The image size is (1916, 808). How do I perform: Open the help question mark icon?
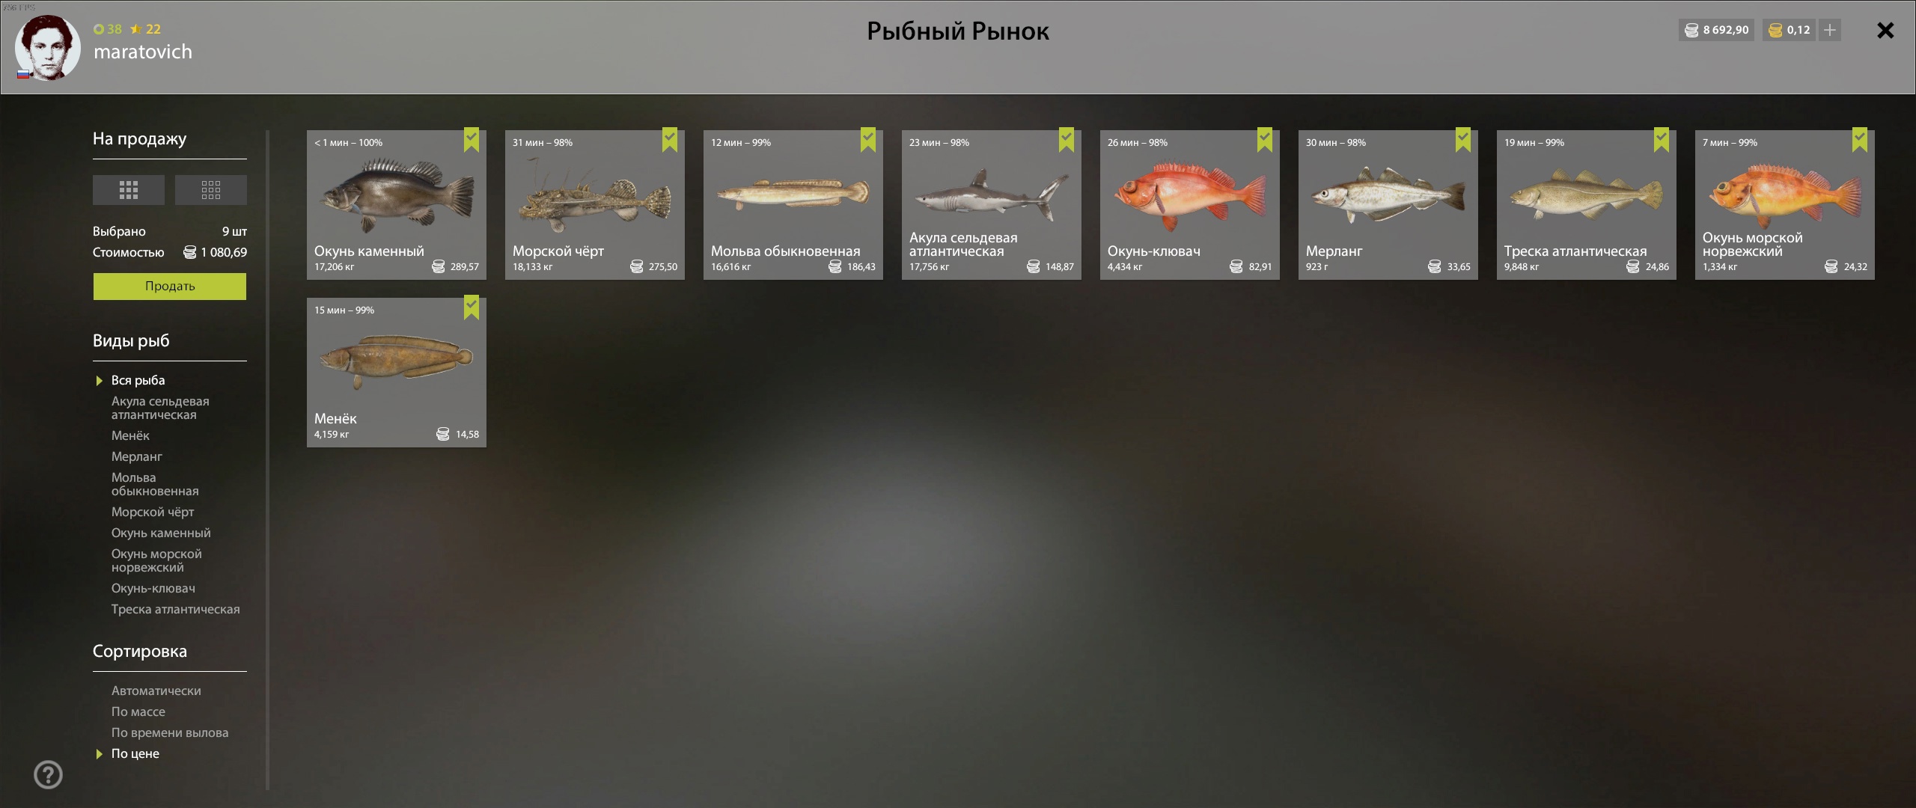click(48, 775)
